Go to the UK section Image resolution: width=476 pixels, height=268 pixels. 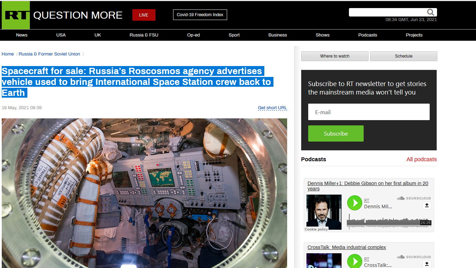pos(98,35)
